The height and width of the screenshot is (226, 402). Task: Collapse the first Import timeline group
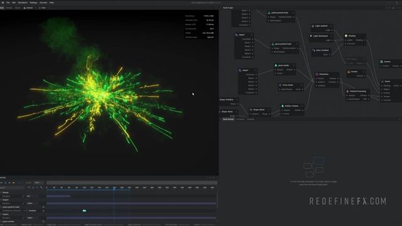[1, 200]
